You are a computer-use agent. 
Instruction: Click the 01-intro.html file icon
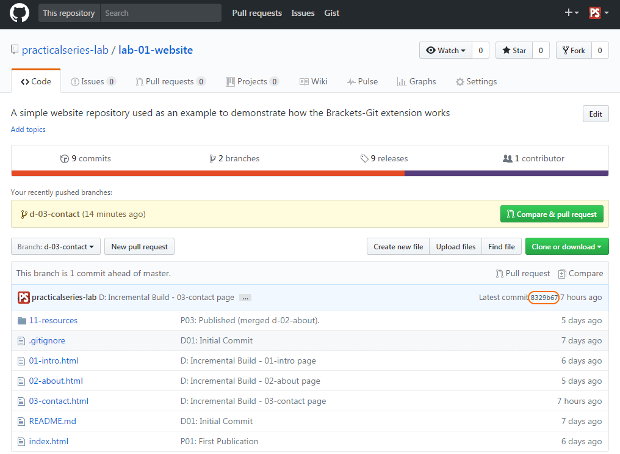point(21,361)
